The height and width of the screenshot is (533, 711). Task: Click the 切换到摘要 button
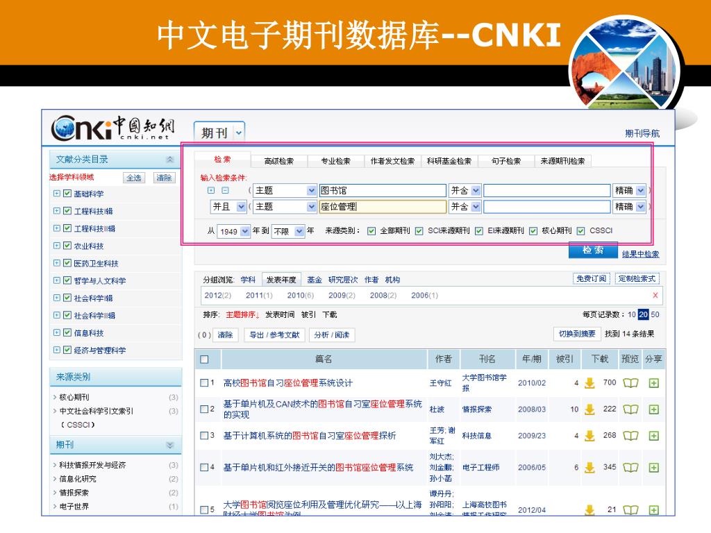577,334
